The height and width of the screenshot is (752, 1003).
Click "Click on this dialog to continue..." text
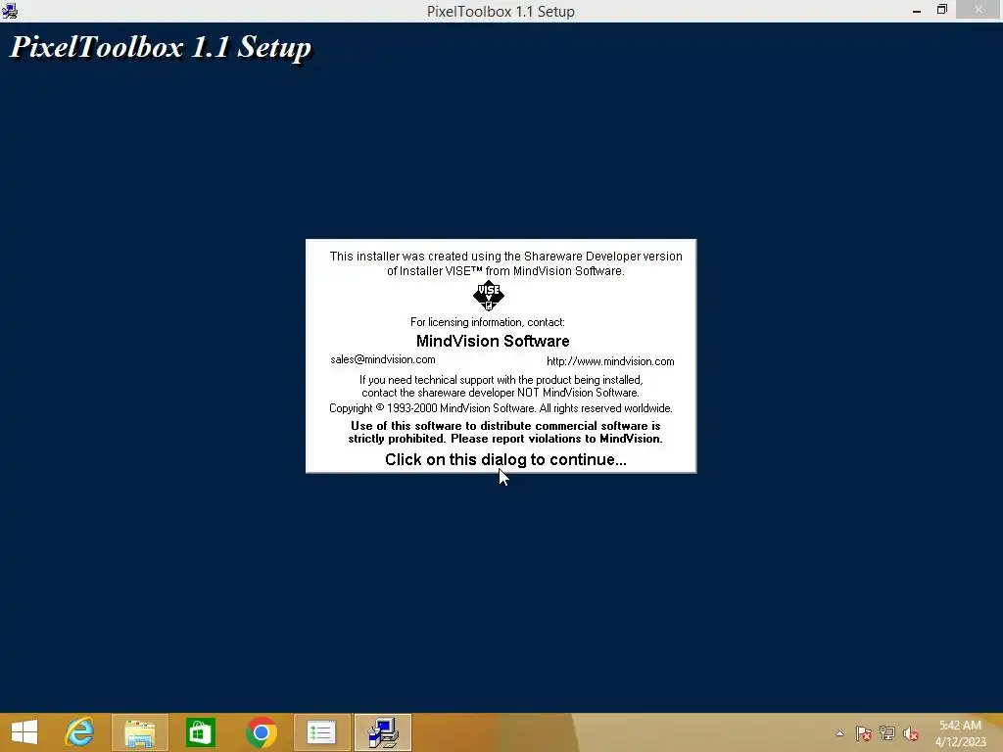505,460
